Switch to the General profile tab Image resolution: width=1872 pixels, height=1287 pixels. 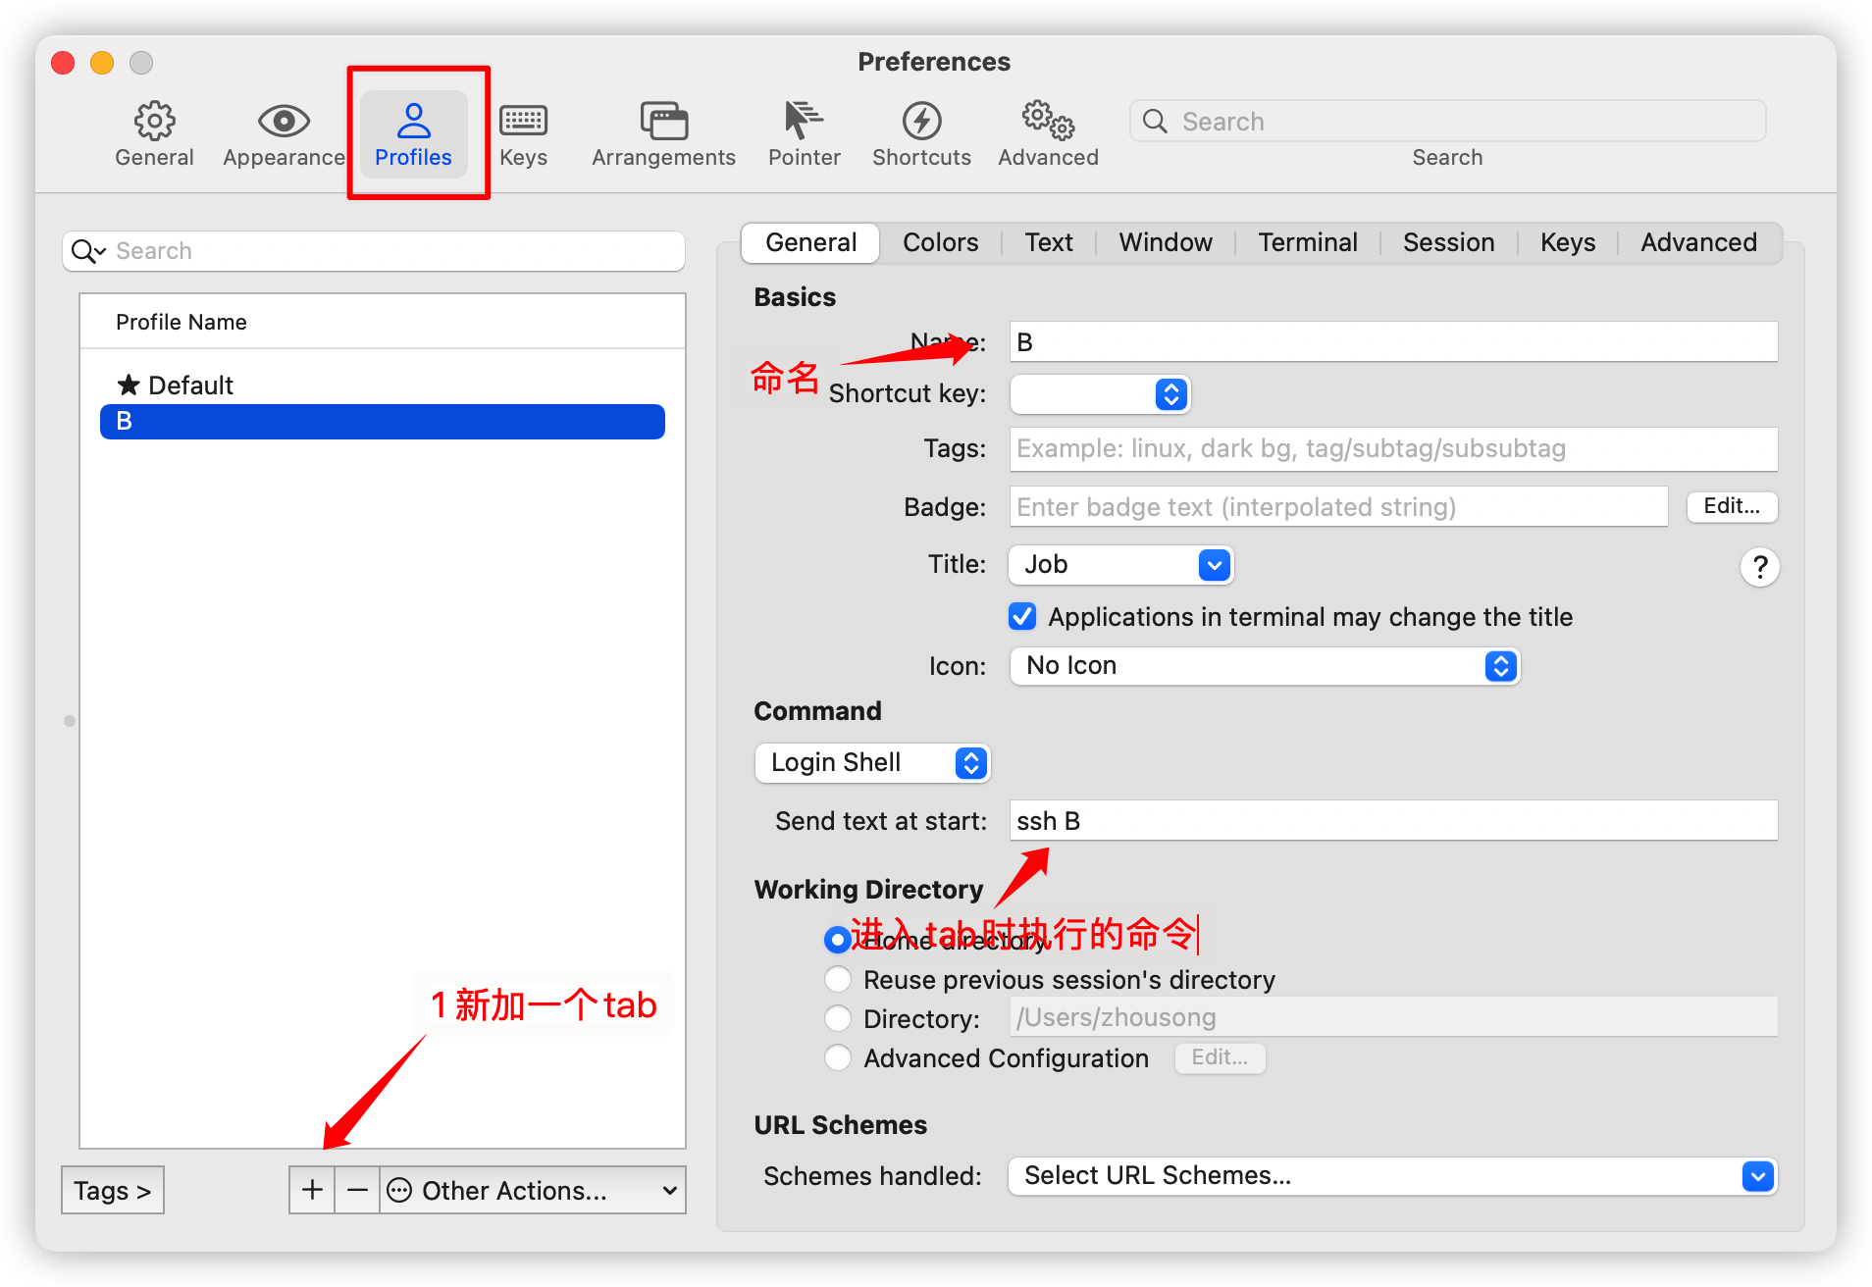pyautogui.click(x=810, y=243)
